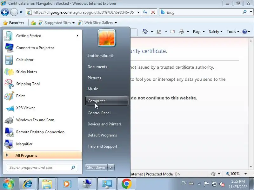Click the Action Center flag icon
The image size is (254, 190).
206,184
